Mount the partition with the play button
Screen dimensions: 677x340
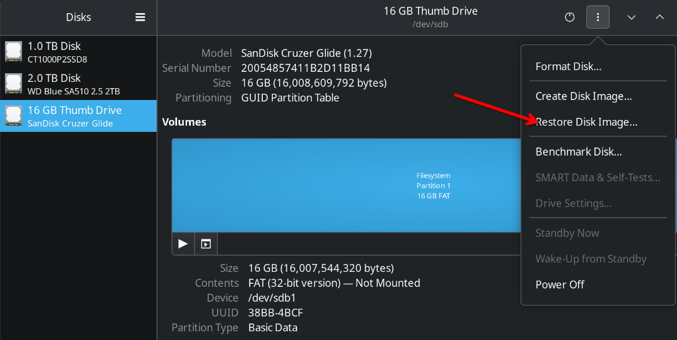(x=183, y=244)
